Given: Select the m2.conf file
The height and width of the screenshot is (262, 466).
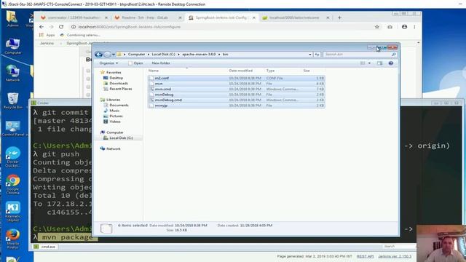Looking at the screenshot, I should point(236,78).
